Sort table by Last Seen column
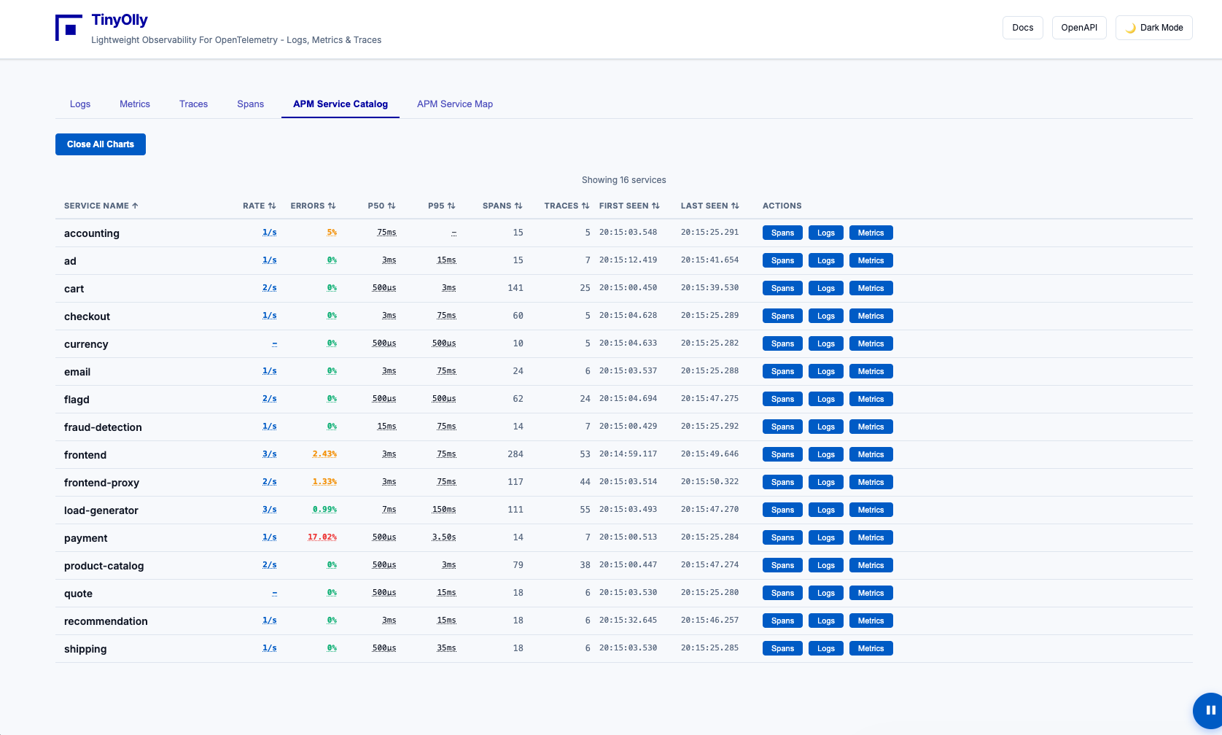Screen dimensions: 1222x735 click(x=709, y=206)
